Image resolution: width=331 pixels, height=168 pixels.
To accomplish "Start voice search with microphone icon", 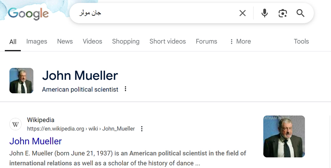I will click(x=265, y=13).
